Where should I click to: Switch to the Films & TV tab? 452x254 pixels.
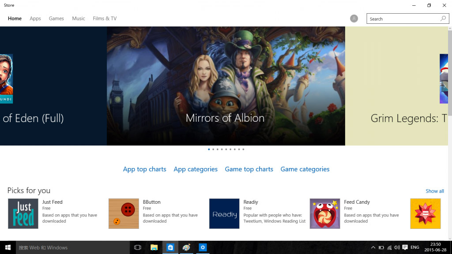(105, 19)
